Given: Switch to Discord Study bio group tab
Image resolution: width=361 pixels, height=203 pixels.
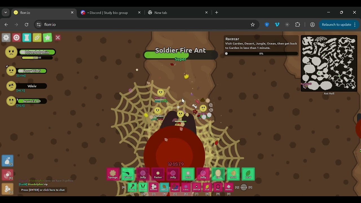Looking at the screenshot, I should click(111, 13).
